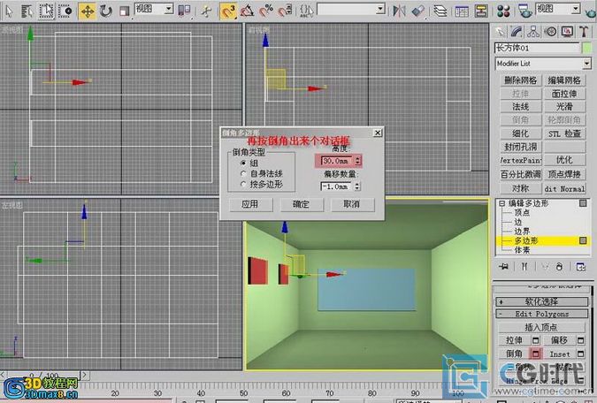
Task: Open the Layer Manager icon
Action: 440,11
